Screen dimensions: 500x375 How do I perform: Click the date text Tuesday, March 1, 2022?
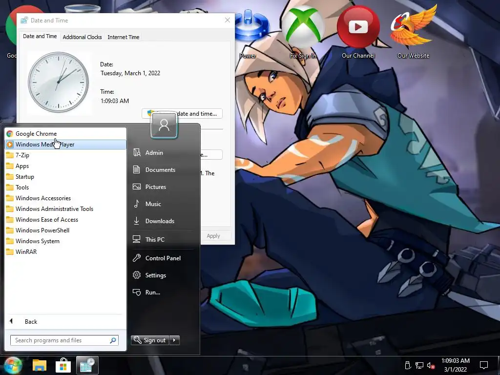tap(130, 73)
